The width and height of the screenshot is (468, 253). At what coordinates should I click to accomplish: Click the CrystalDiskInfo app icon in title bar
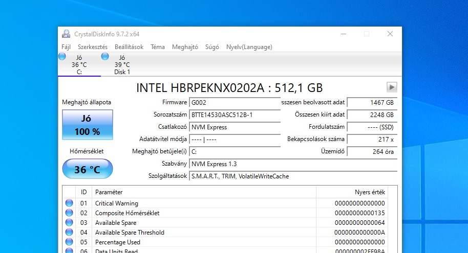(x=66, y=34)
